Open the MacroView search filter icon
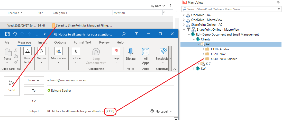The height and width of the screenshot is (120, 282). (279, 9)
